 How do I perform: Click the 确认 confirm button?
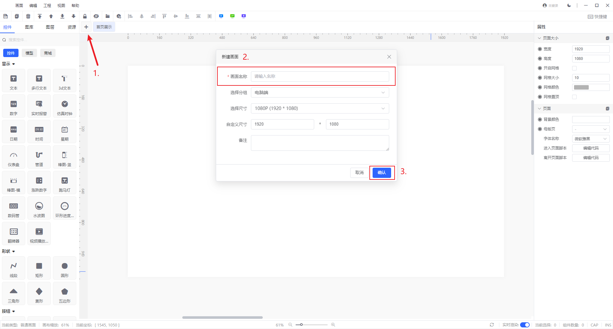click(382, 172)
